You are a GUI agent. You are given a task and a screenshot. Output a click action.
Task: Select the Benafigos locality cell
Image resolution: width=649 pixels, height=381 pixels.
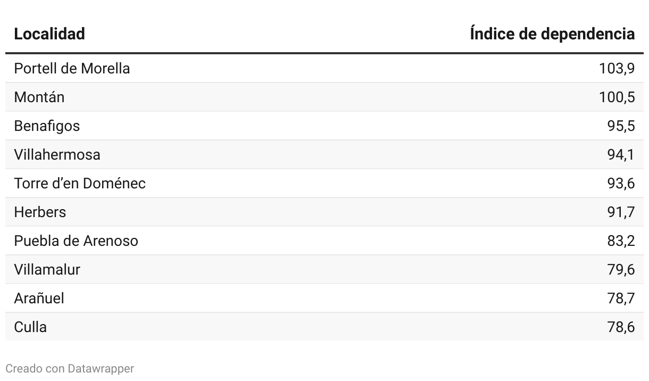[47, 126]
